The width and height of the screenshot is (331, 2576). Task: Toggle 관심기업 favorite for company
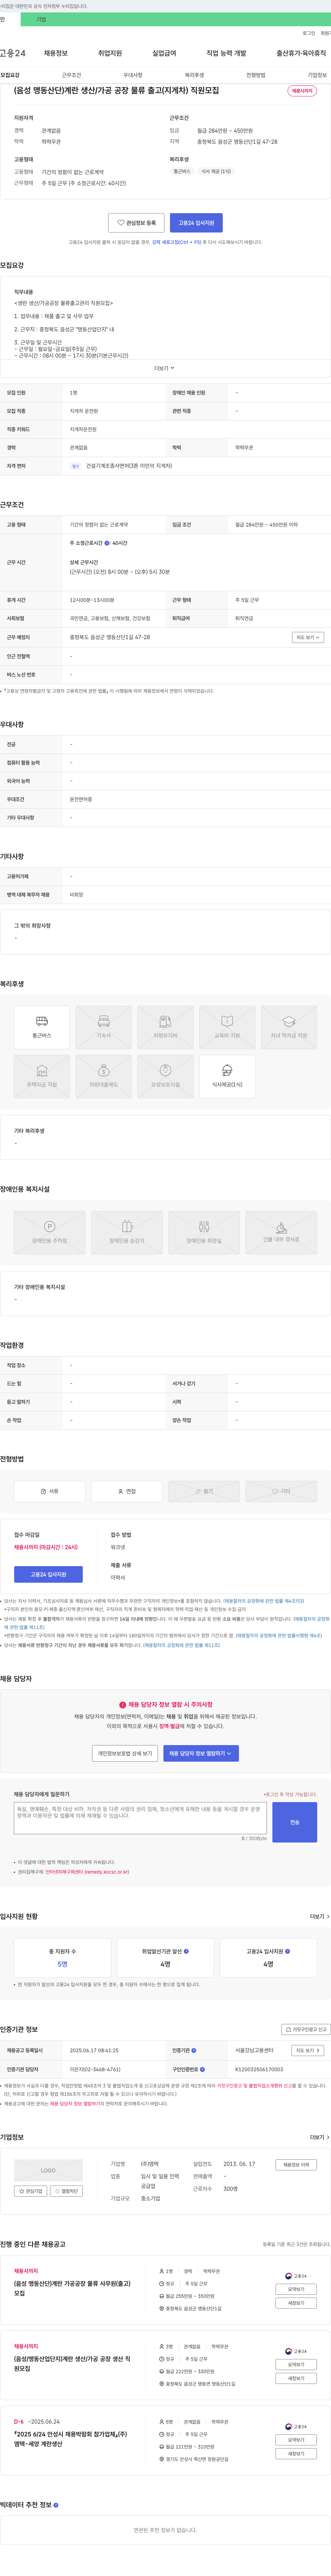tap(31, 2191)
